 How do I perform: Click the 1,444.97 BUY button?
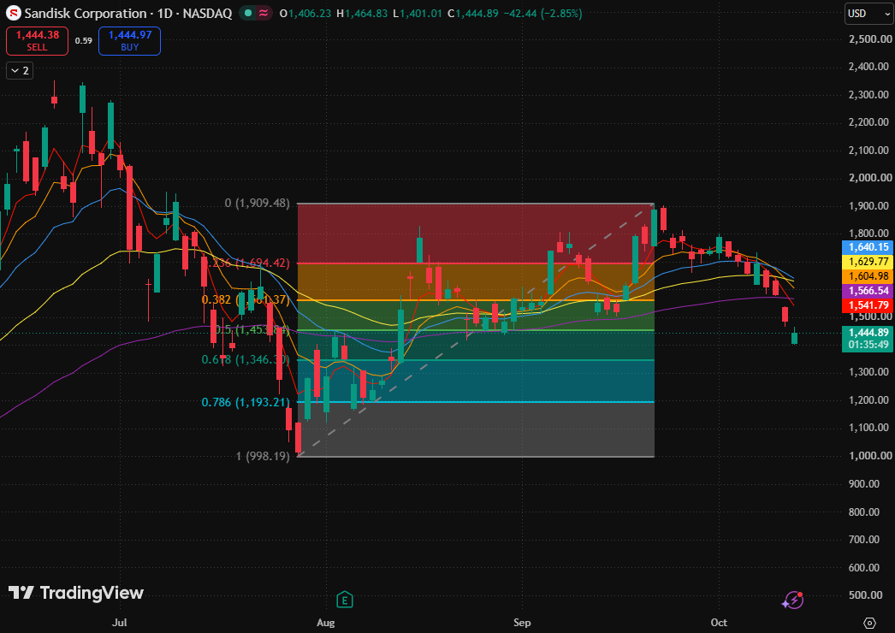pyautogui.click(x=129, y=40)
